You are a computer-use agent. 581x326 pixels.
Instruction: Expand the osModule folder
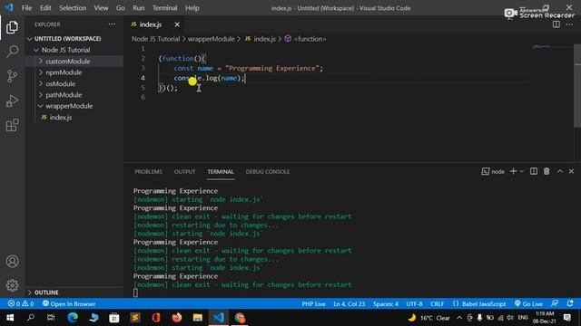[74, 83]
